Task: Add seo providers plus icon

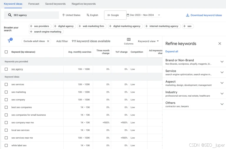Action: pyautogui.click(x=31, y=26)
